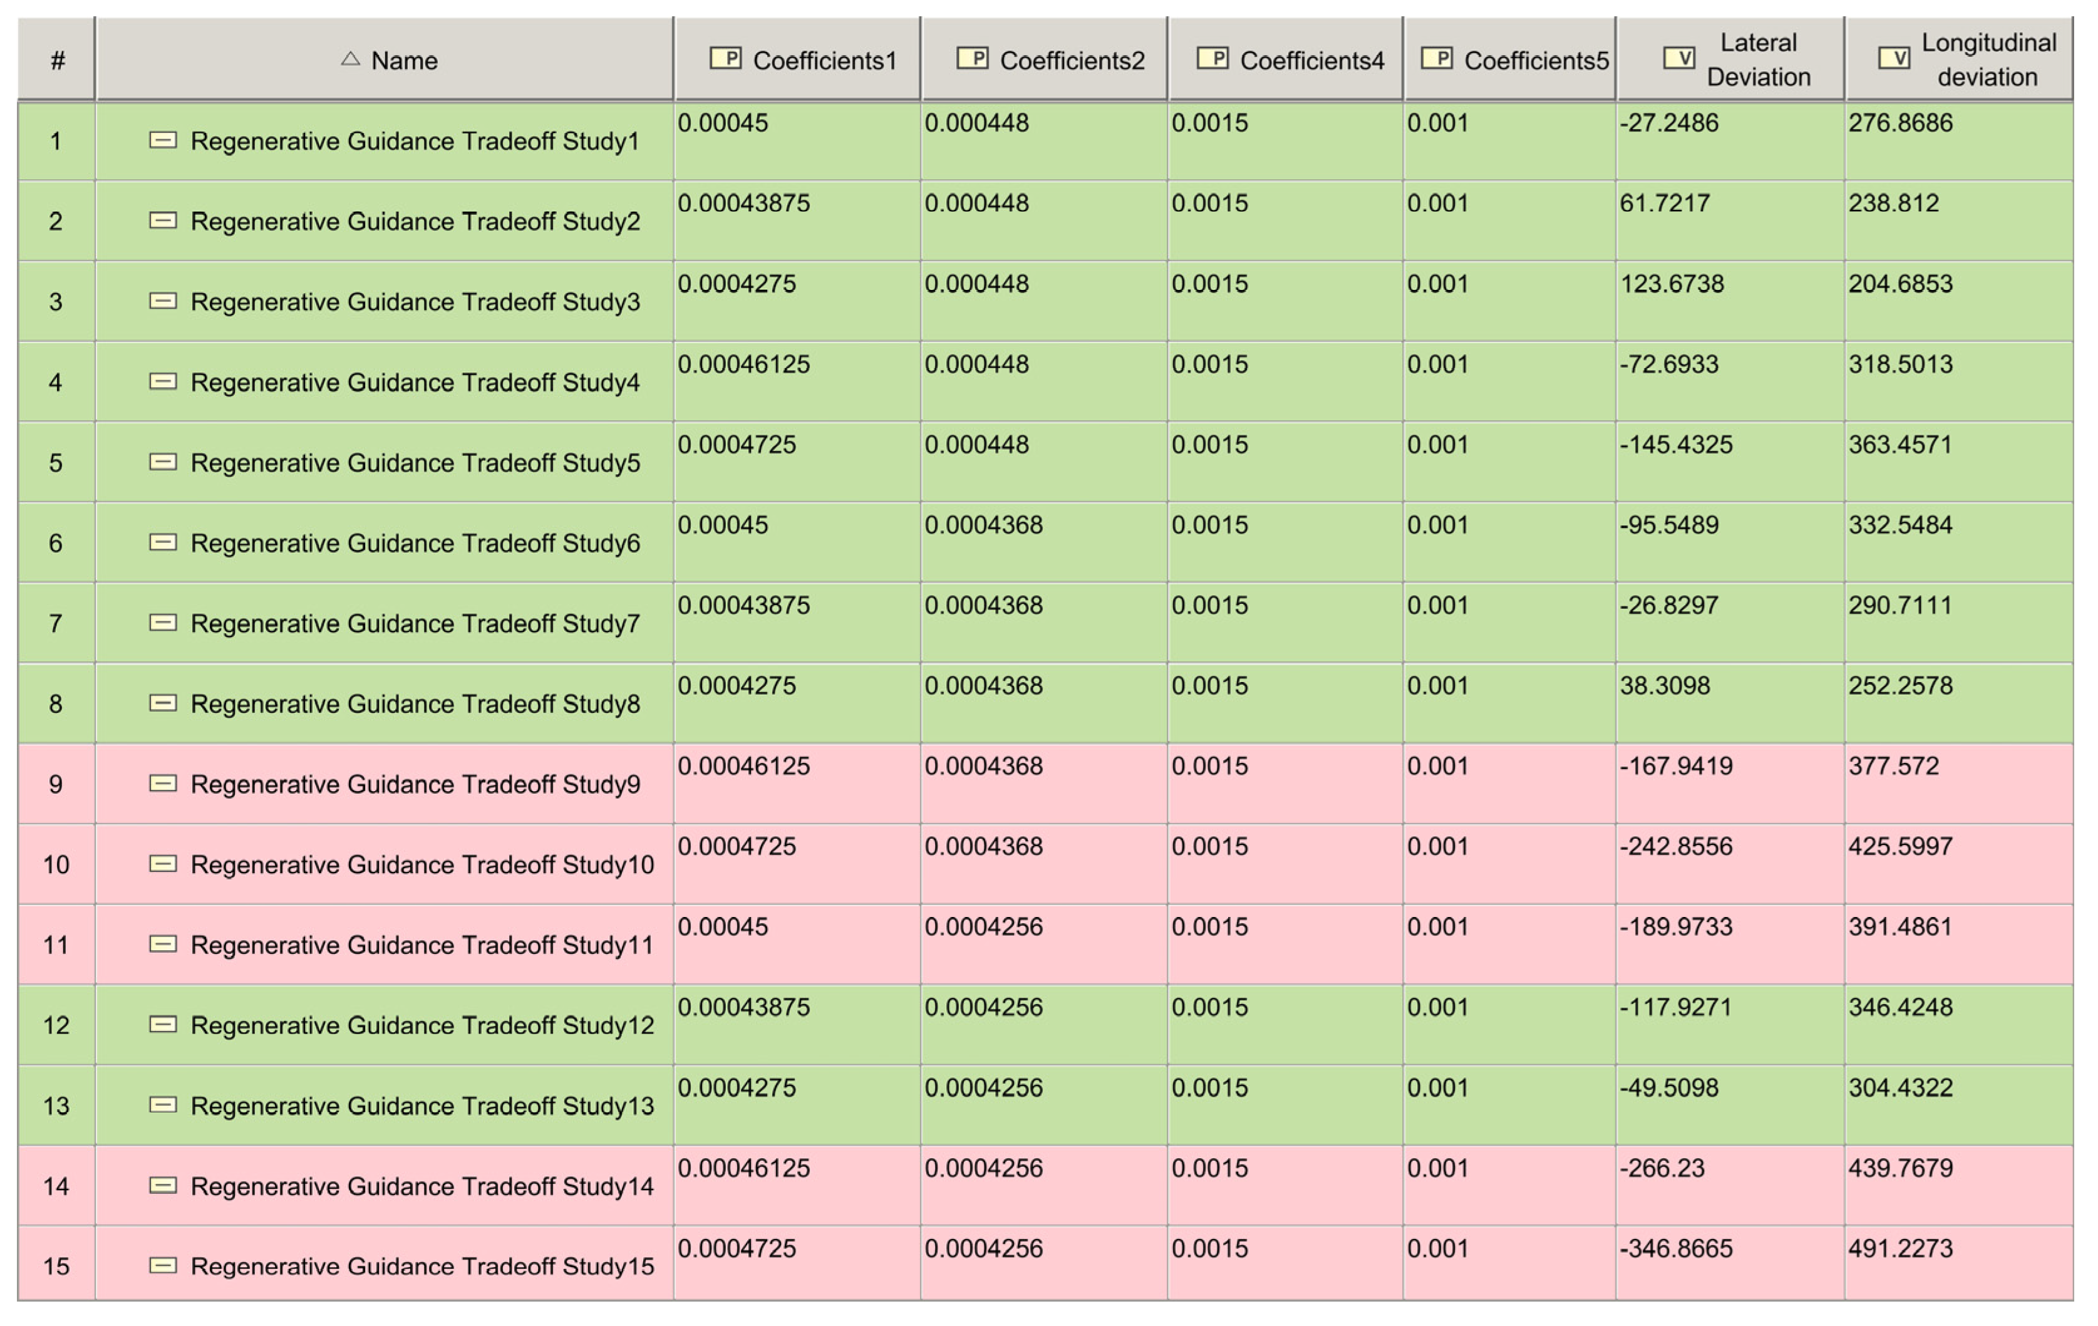Click Lateral Deviation value -346.8665
The width and height of the screenshot is (2098, 1326).
[1675, 1248]
